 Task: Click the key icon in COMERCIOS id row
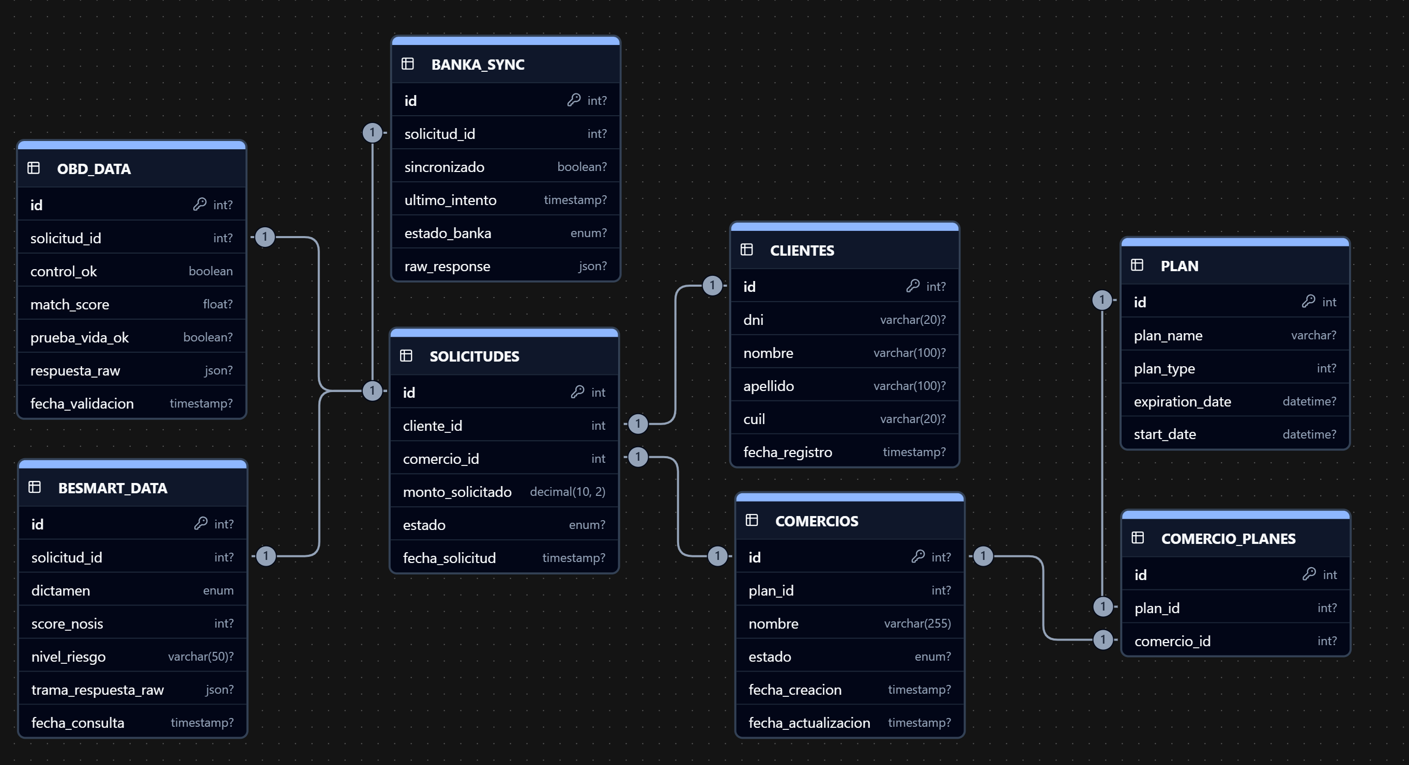(918, 556)
